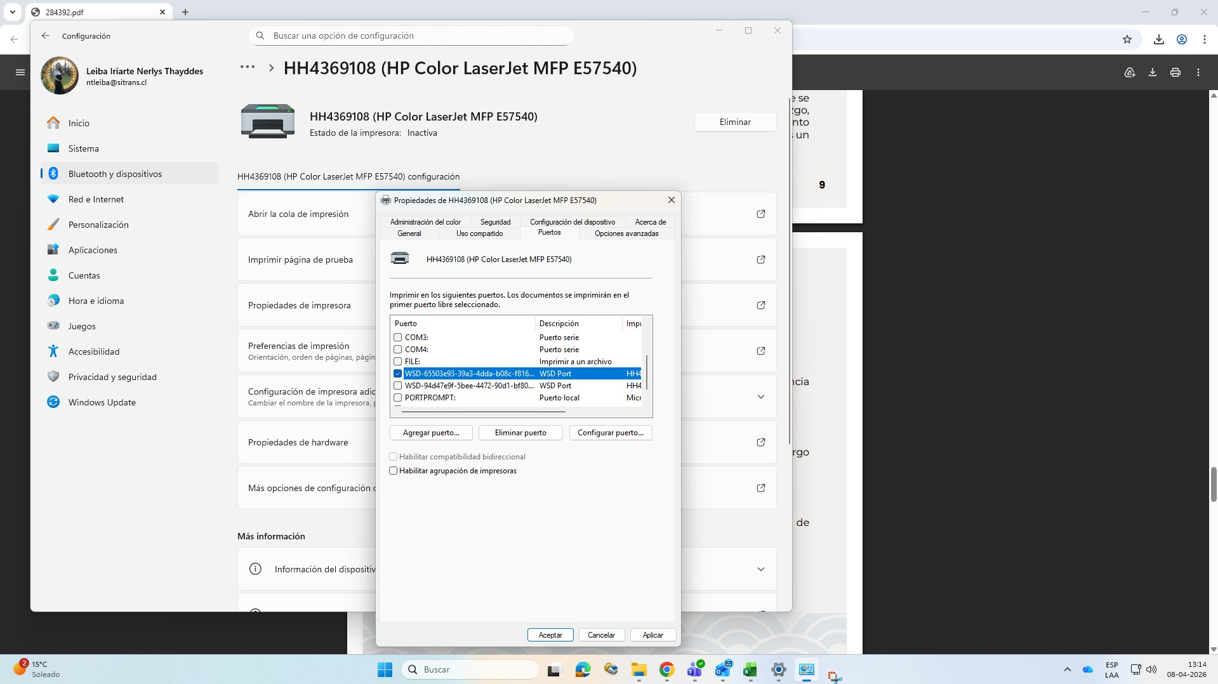Click the port list horizontal scrollbar
Viewport: 1218px width, 684px height.
coord(483,412)
